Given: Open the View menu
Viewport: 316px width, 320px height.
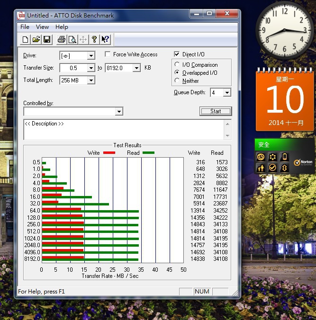Looking at the screenshot, I should tap(42, 27).
